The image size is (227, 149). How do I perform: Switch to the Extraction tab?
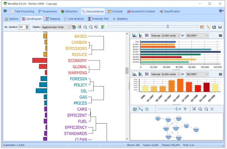(69, 11)
